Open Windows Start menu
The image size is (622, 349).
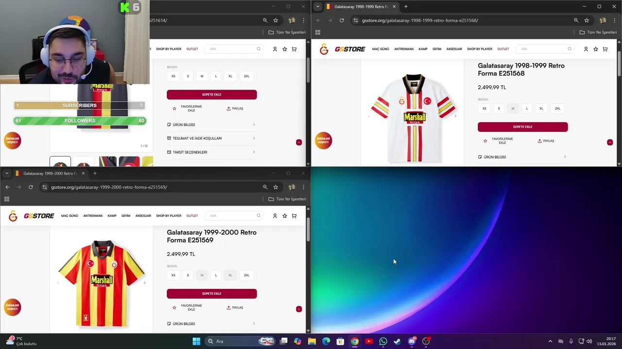tap(196, 341)
